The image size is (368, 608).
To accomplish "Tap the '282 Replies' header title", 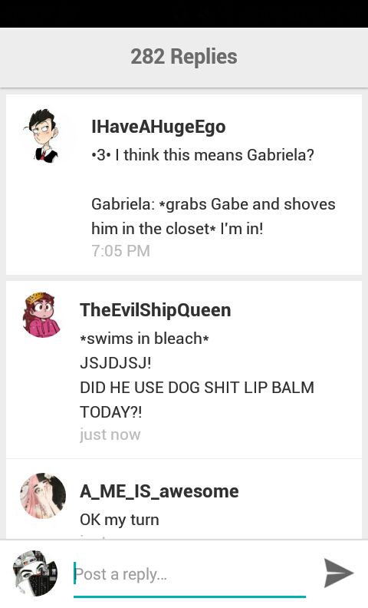I will coord(184,57).
